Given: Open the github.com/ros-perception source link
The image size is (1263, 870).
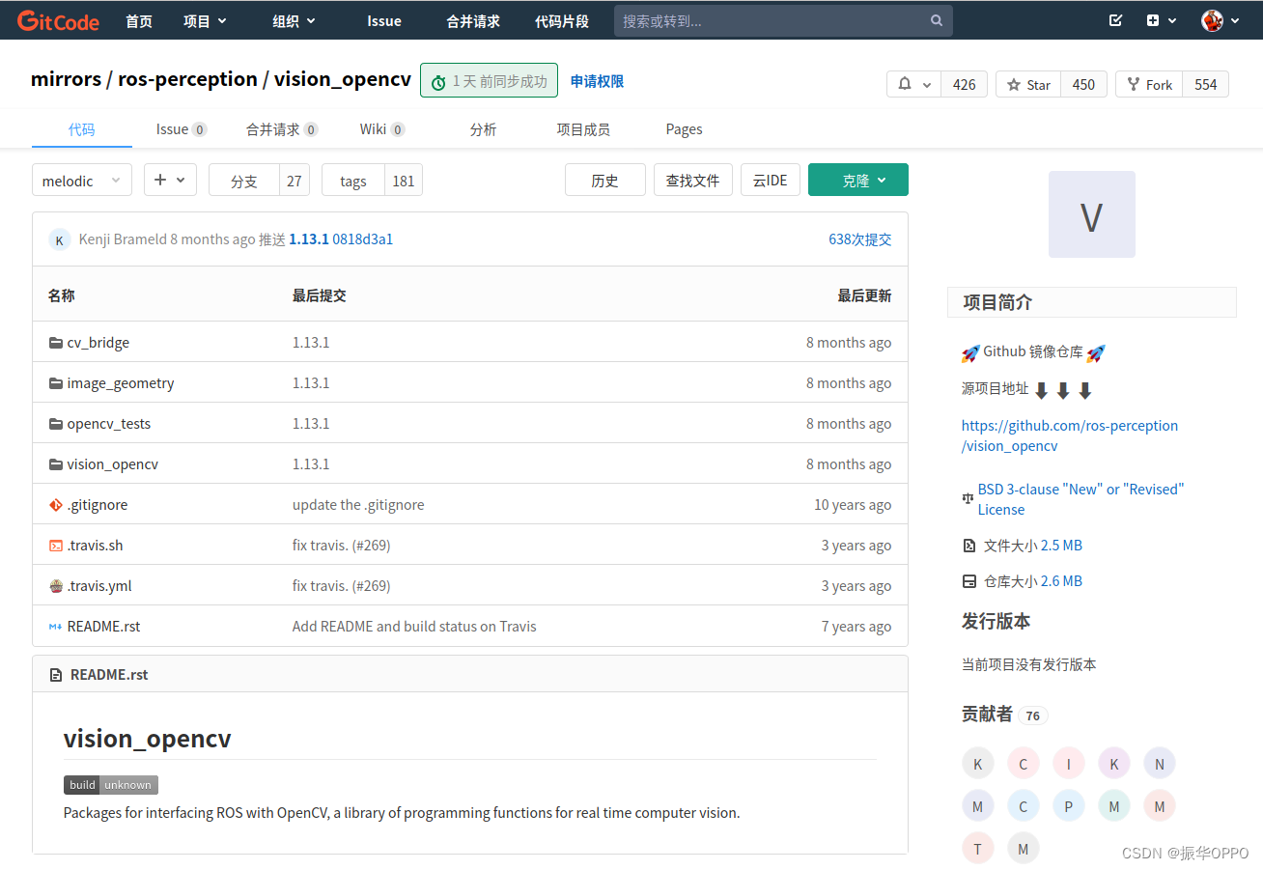Looking at the screenshot, I should click(1070, 435).
